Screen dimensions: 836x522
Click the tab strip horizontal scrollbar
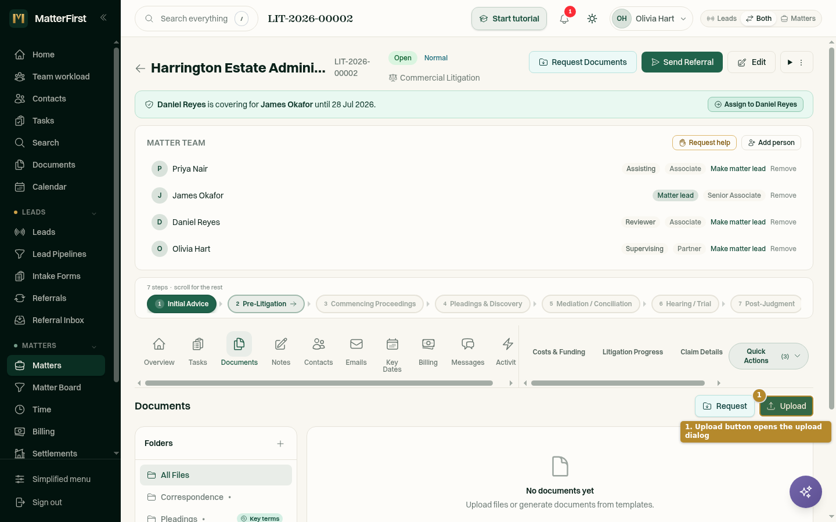point(319,383)
